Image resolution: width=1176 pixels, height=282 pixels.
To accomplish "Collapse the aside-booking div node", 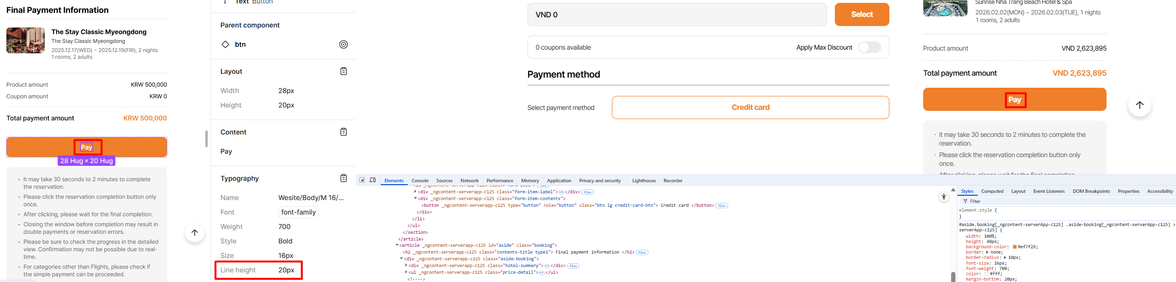I will coord(401,259).
